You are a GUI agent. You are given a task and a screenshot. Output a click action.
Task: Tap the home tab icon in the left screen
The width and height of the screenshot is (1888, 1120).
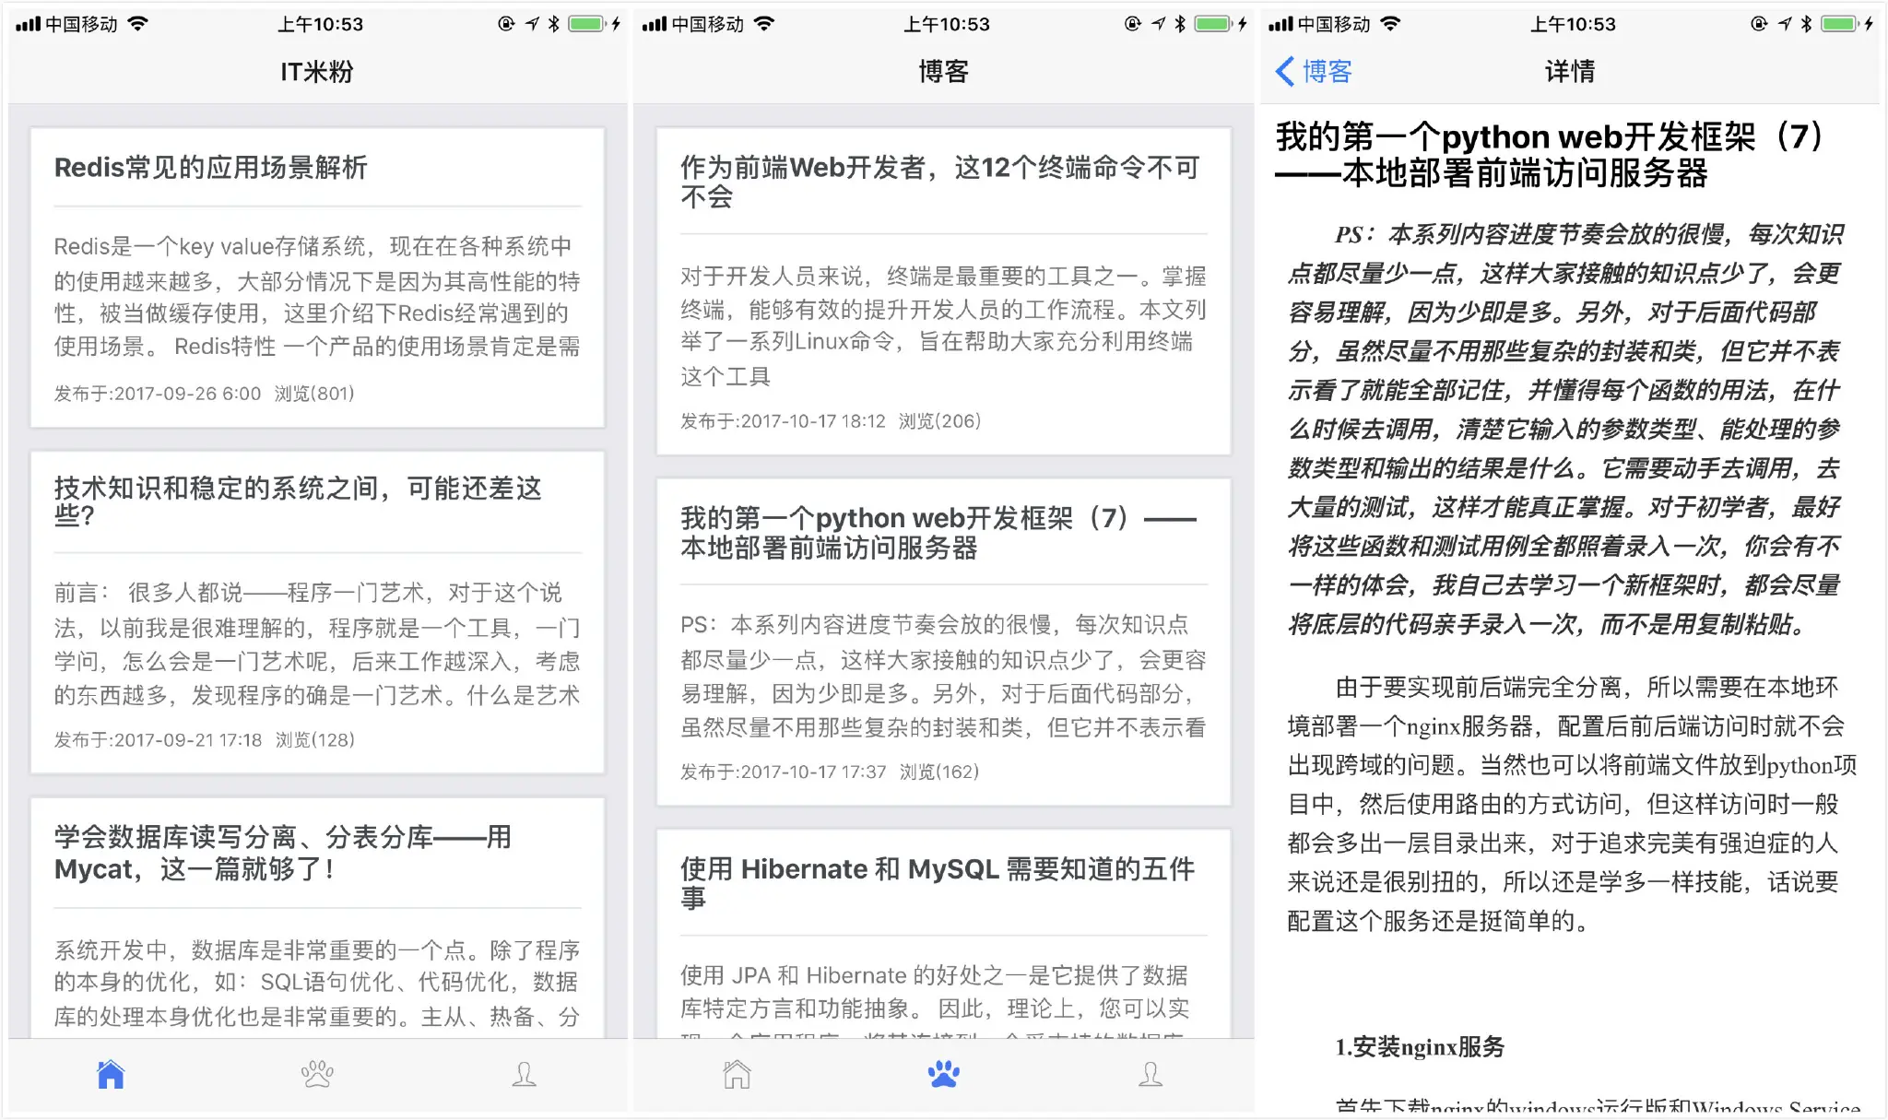111,1075
